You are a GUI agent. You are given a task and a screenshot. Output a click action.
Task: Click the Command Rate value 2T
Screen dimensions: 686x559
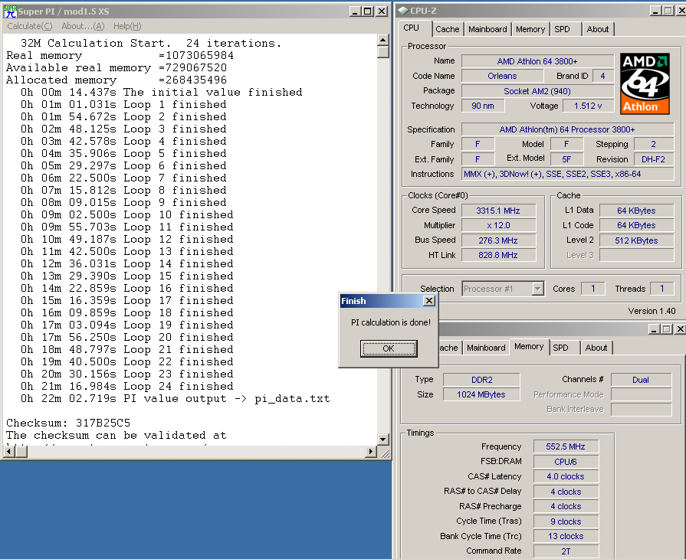[x=566, y=551]
